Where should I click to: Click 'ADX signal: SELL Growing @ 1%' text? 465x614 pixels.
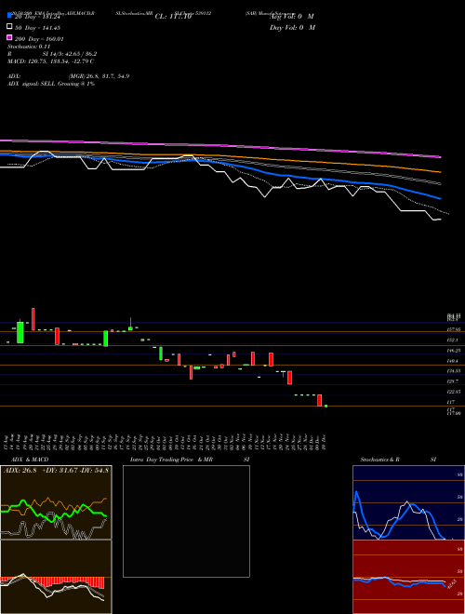(x=51, y=84)
